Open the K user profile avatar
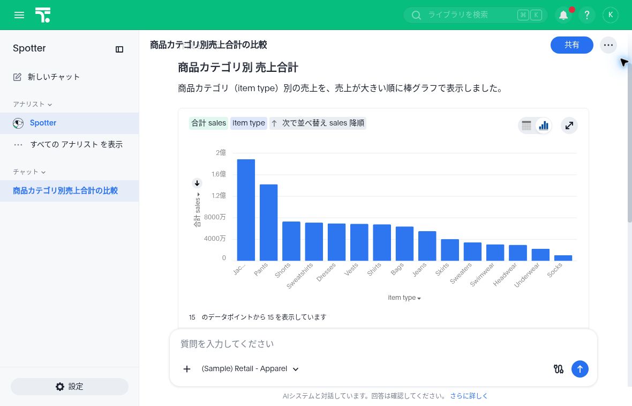632x406 pixels. coord(610,15)
